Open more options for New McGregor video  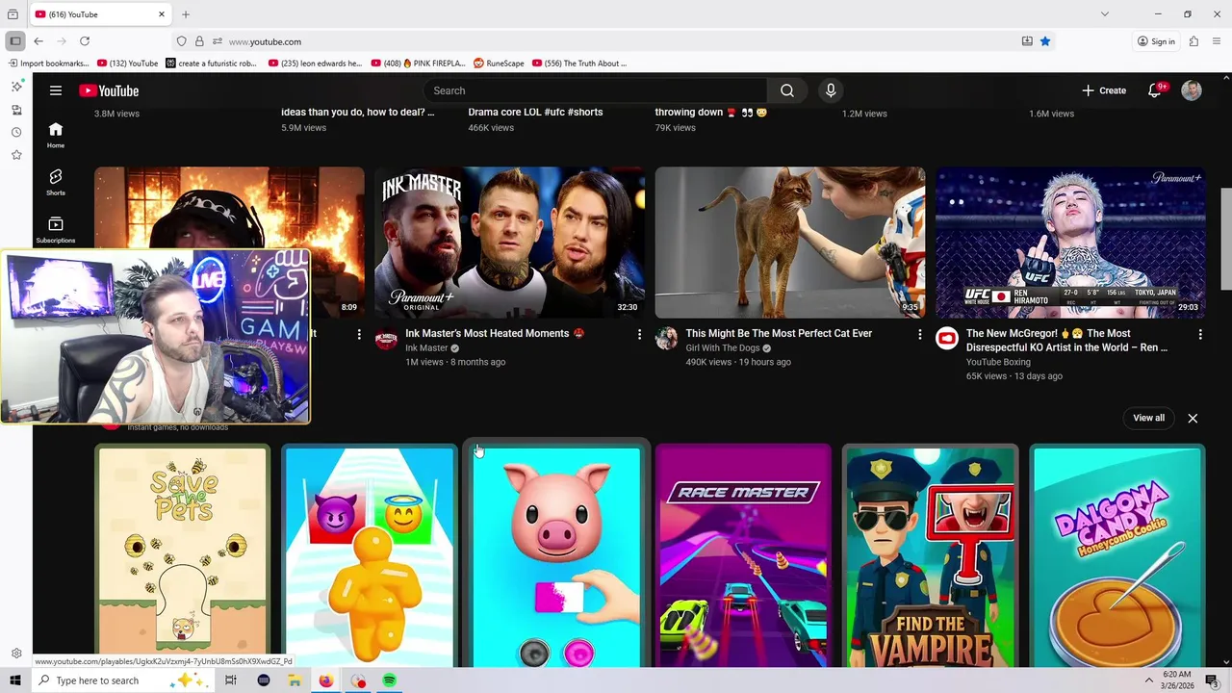[x=1200, y=334]
